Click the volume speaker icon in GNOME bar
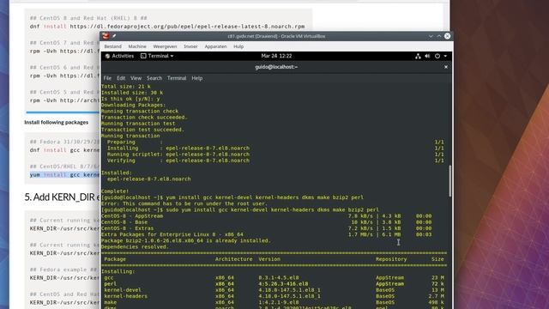Screen dimensions: 549x309 click(427, 56)
